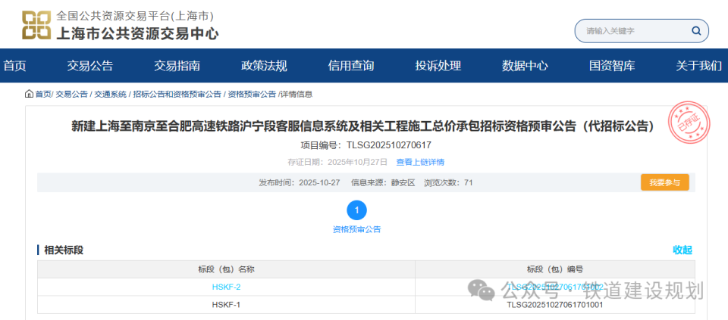Open 国资智库 navigation item

pos(612,66)
